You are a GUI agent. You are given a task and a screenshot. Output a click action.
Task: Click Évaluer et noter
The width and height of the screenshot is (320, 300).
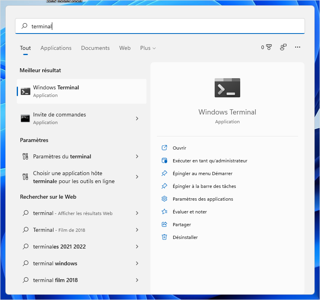[190, 211]
